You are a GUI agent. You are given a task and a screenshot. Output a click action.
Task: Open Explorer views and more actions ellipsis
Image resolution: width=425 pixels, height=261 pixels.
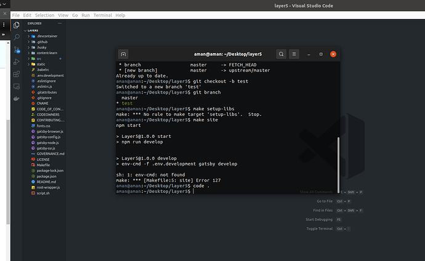[x=60, y=23]
